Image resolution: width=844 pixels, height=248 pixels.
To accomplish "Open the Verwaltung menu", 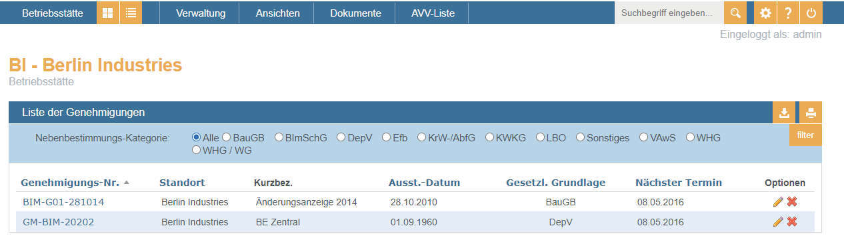I will (x=201, y=13).
